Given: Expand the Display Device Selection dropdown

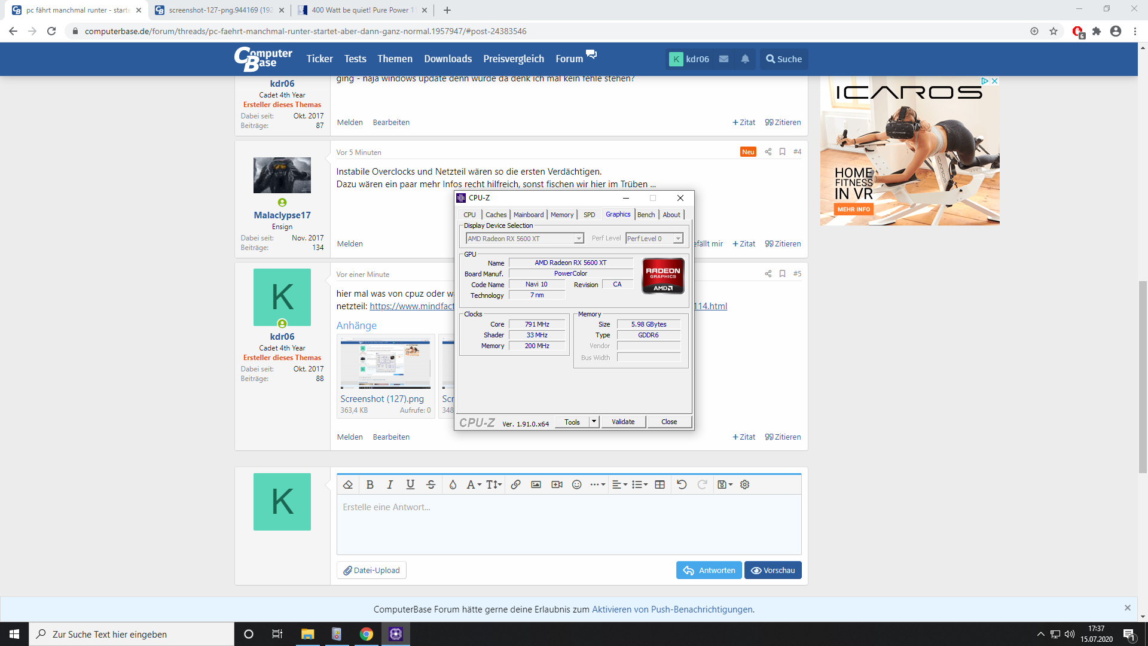Looking at the screenshot, I should point(578,239).
